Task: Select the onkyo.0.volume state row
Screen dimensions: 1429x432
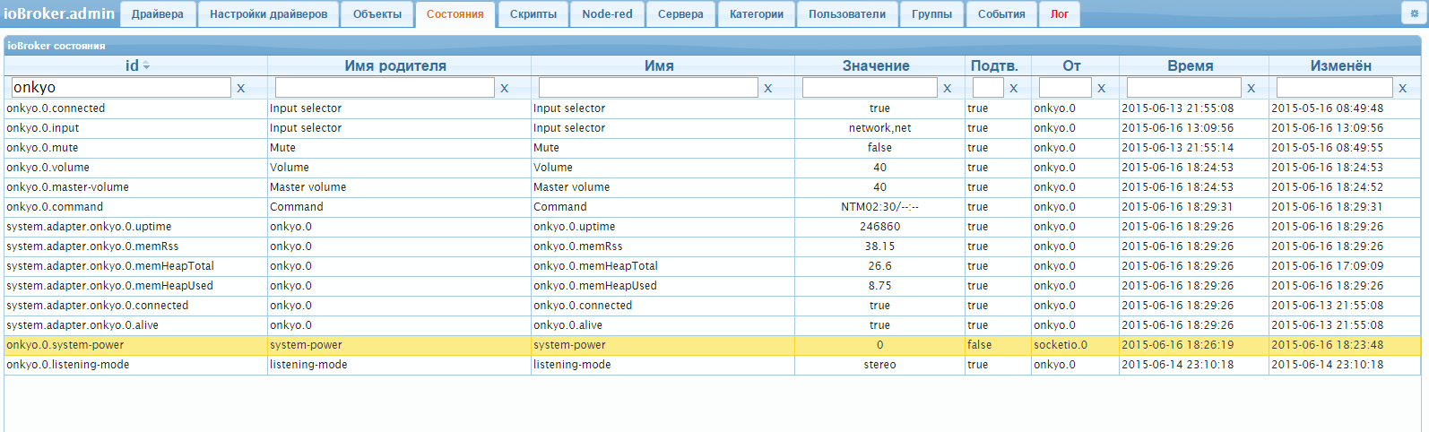Action: (713, 168)
